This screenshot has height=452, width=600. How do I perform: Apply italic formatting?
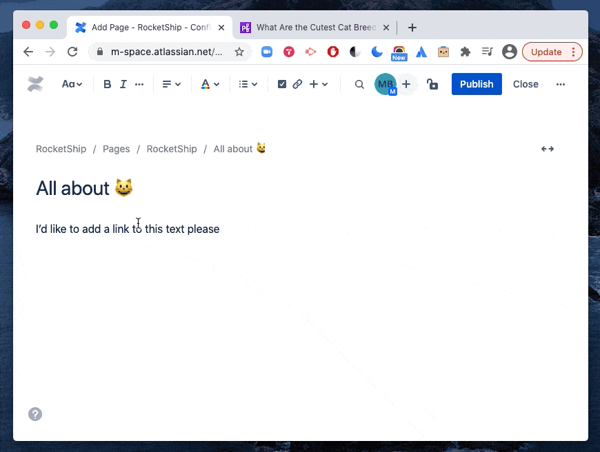tap(123, 83)
